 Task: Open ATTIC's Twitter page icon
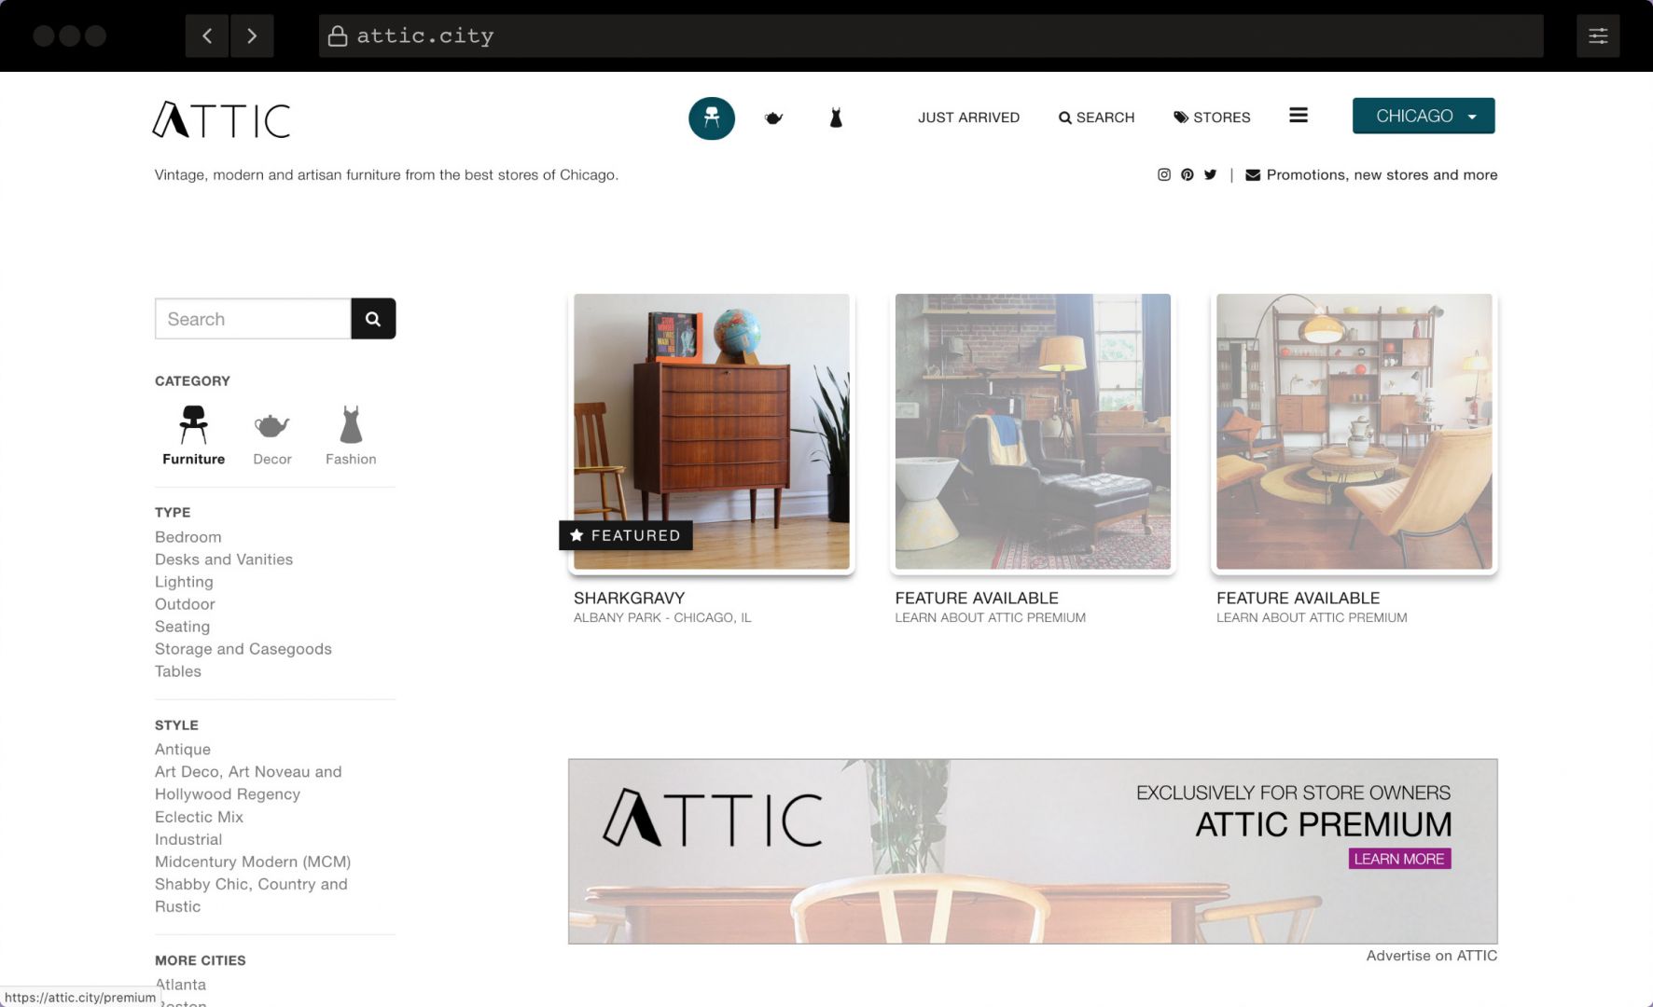coord(1210,174)
